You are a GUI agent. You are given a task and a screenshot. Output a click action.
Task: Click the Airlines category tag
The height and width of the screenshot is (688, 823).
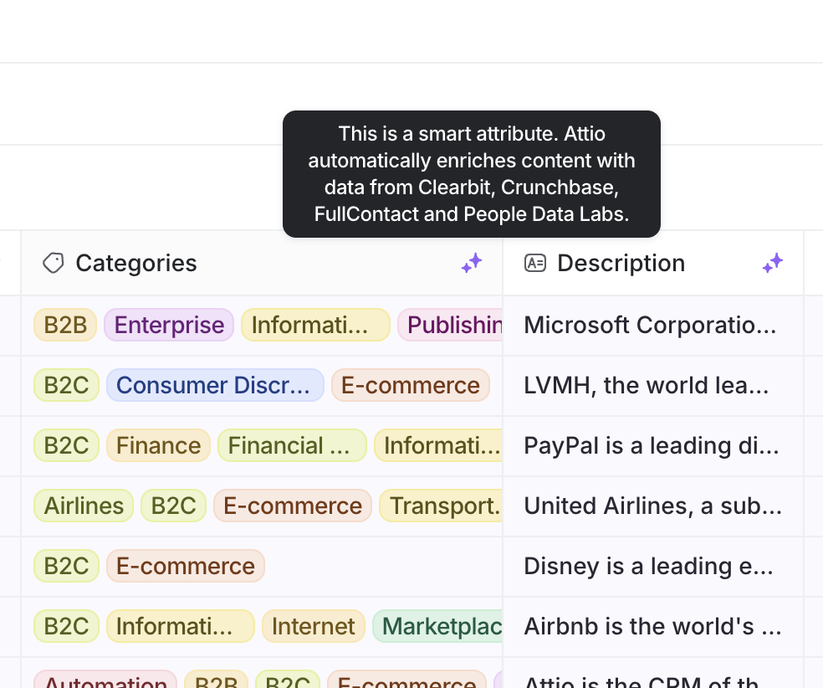click(84, 506)
